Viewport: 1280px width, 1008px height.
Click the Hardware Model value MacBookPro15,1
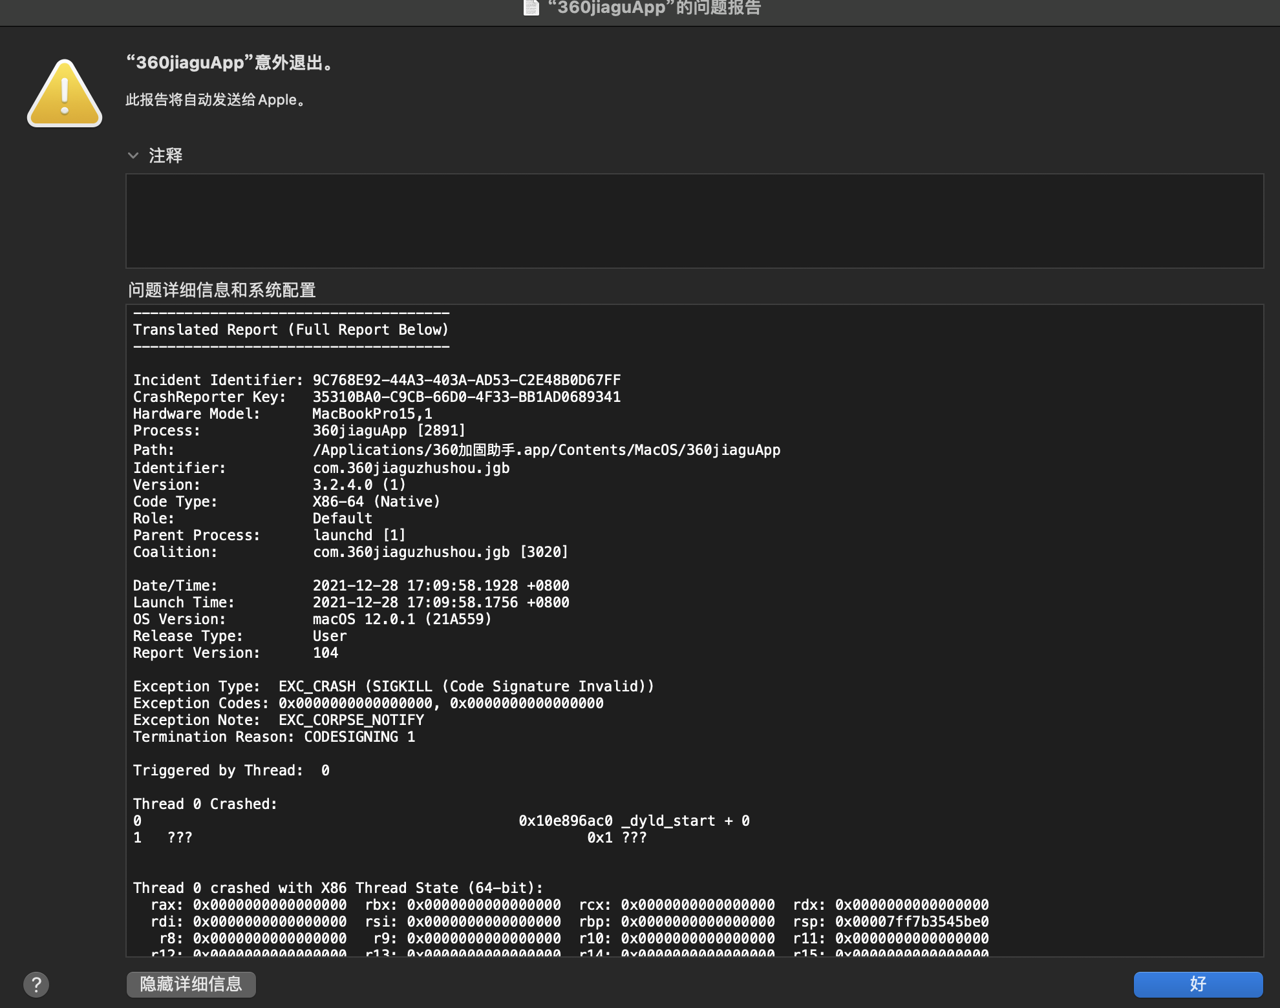(372, 414)
